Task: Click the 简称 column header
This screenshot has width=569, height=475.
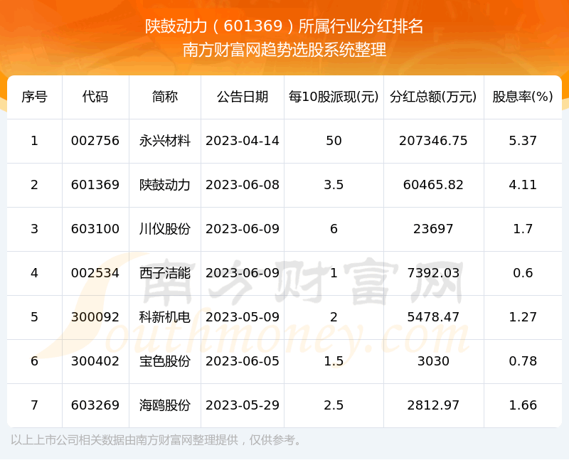Action: 165,97
